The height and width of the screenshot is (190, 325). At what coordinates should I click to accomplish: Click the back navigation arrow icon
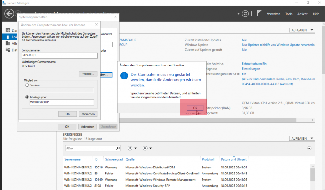9,14
